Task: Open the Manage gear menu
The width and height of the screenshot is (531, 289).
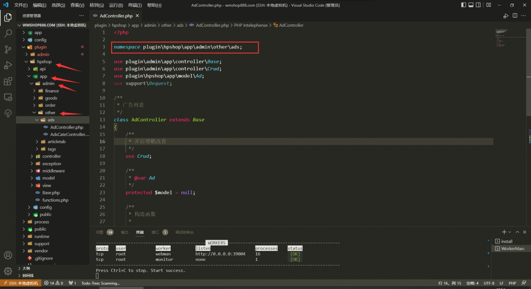Action: [8, 271]
